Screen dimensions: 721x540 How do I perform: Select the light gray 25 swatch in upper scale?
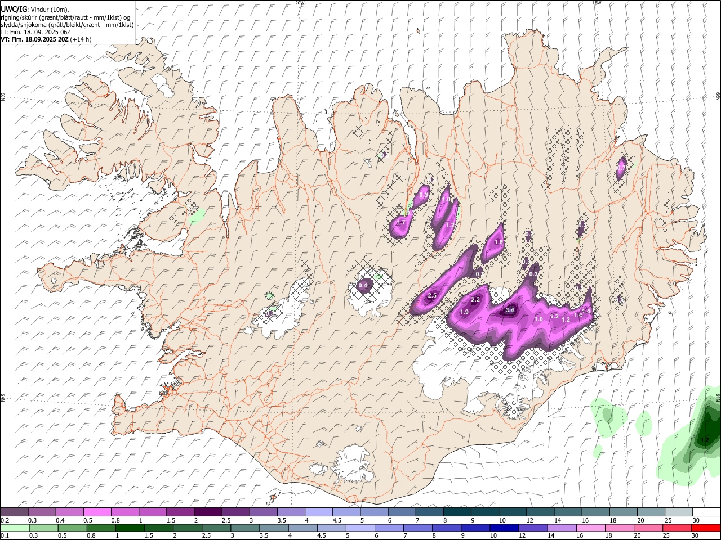pyautogui.click(x=679, y=512)
